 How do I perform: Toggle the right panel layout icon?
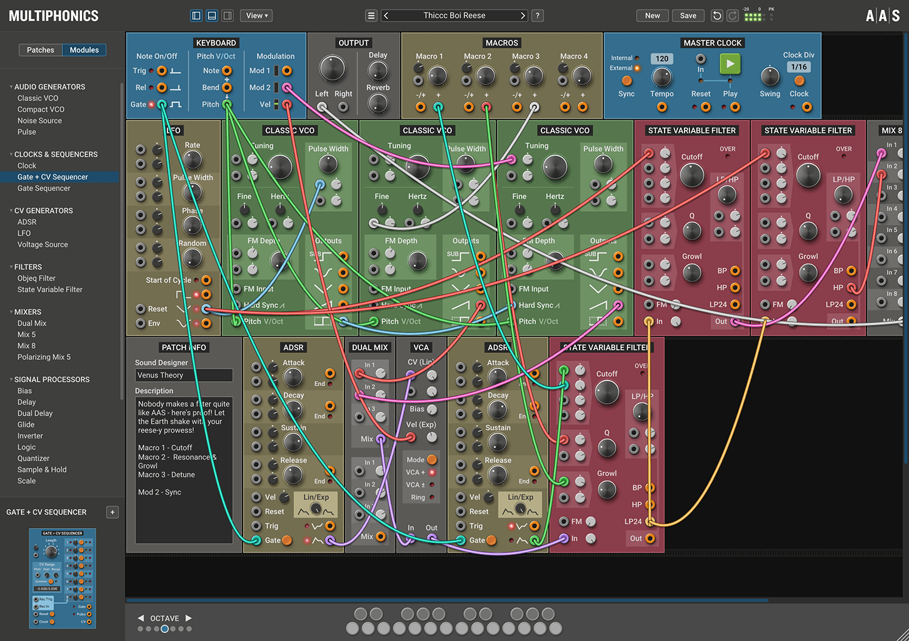(x=227, y=15)
